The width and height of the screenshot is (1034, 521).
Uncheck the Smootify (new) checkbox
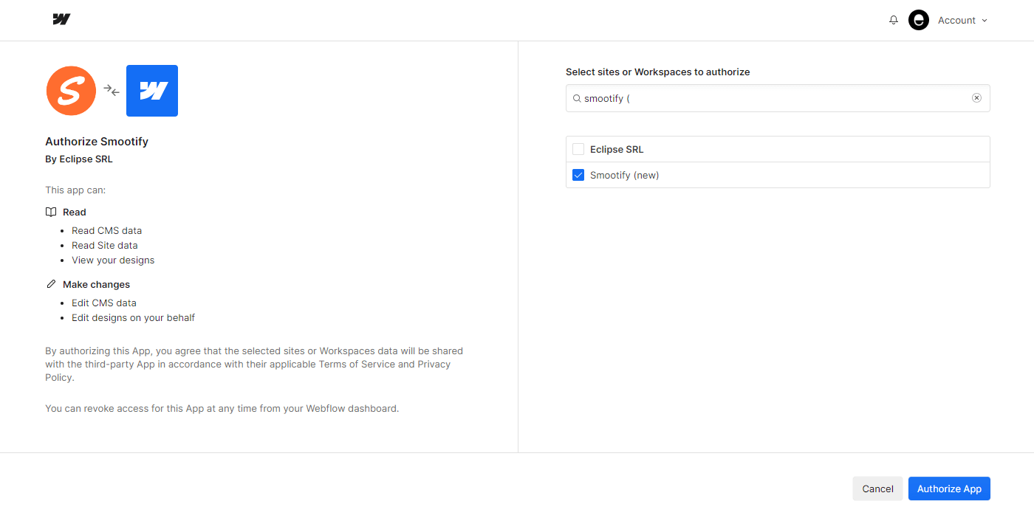[578, 175]
